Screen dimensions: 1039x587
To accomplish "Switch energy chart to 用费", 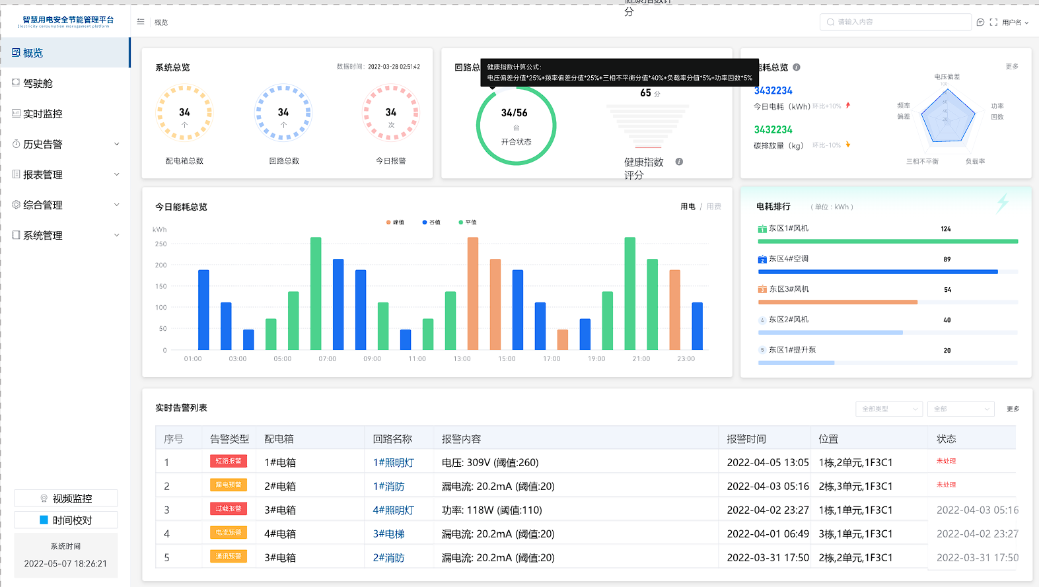I will 714,207.
